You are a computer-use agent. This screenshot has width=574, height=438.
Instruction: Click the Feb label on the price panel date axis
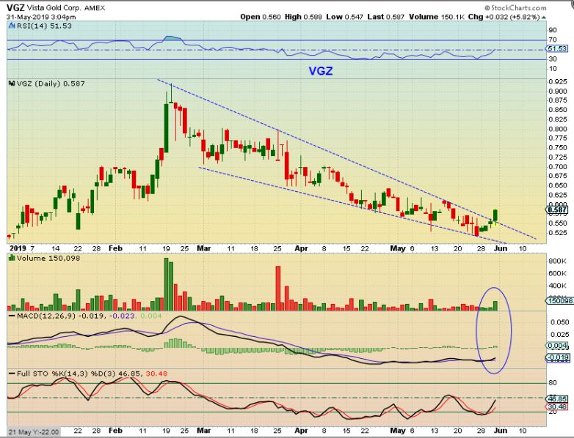(115, 248)
